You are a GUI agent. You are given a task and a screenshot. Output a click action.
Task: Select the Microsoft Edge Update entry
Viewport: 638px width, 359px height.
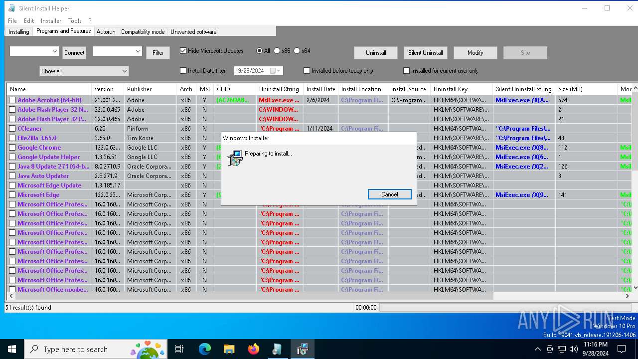click(x=49, y=185)
